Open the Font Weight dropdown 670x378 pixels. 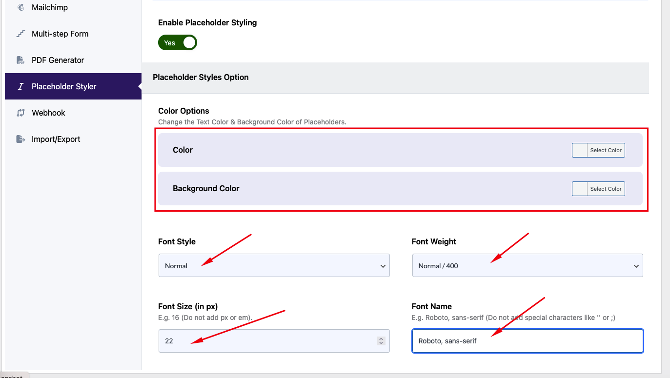coord(528,265)
